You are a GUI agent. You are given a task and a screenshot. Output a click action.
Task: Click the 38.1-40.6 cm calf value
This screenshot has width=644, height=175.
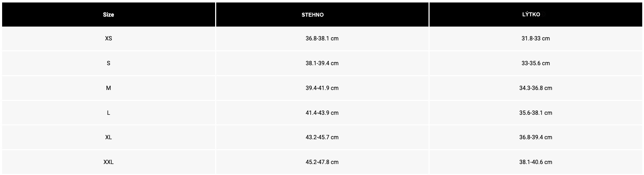coord(536,162)
